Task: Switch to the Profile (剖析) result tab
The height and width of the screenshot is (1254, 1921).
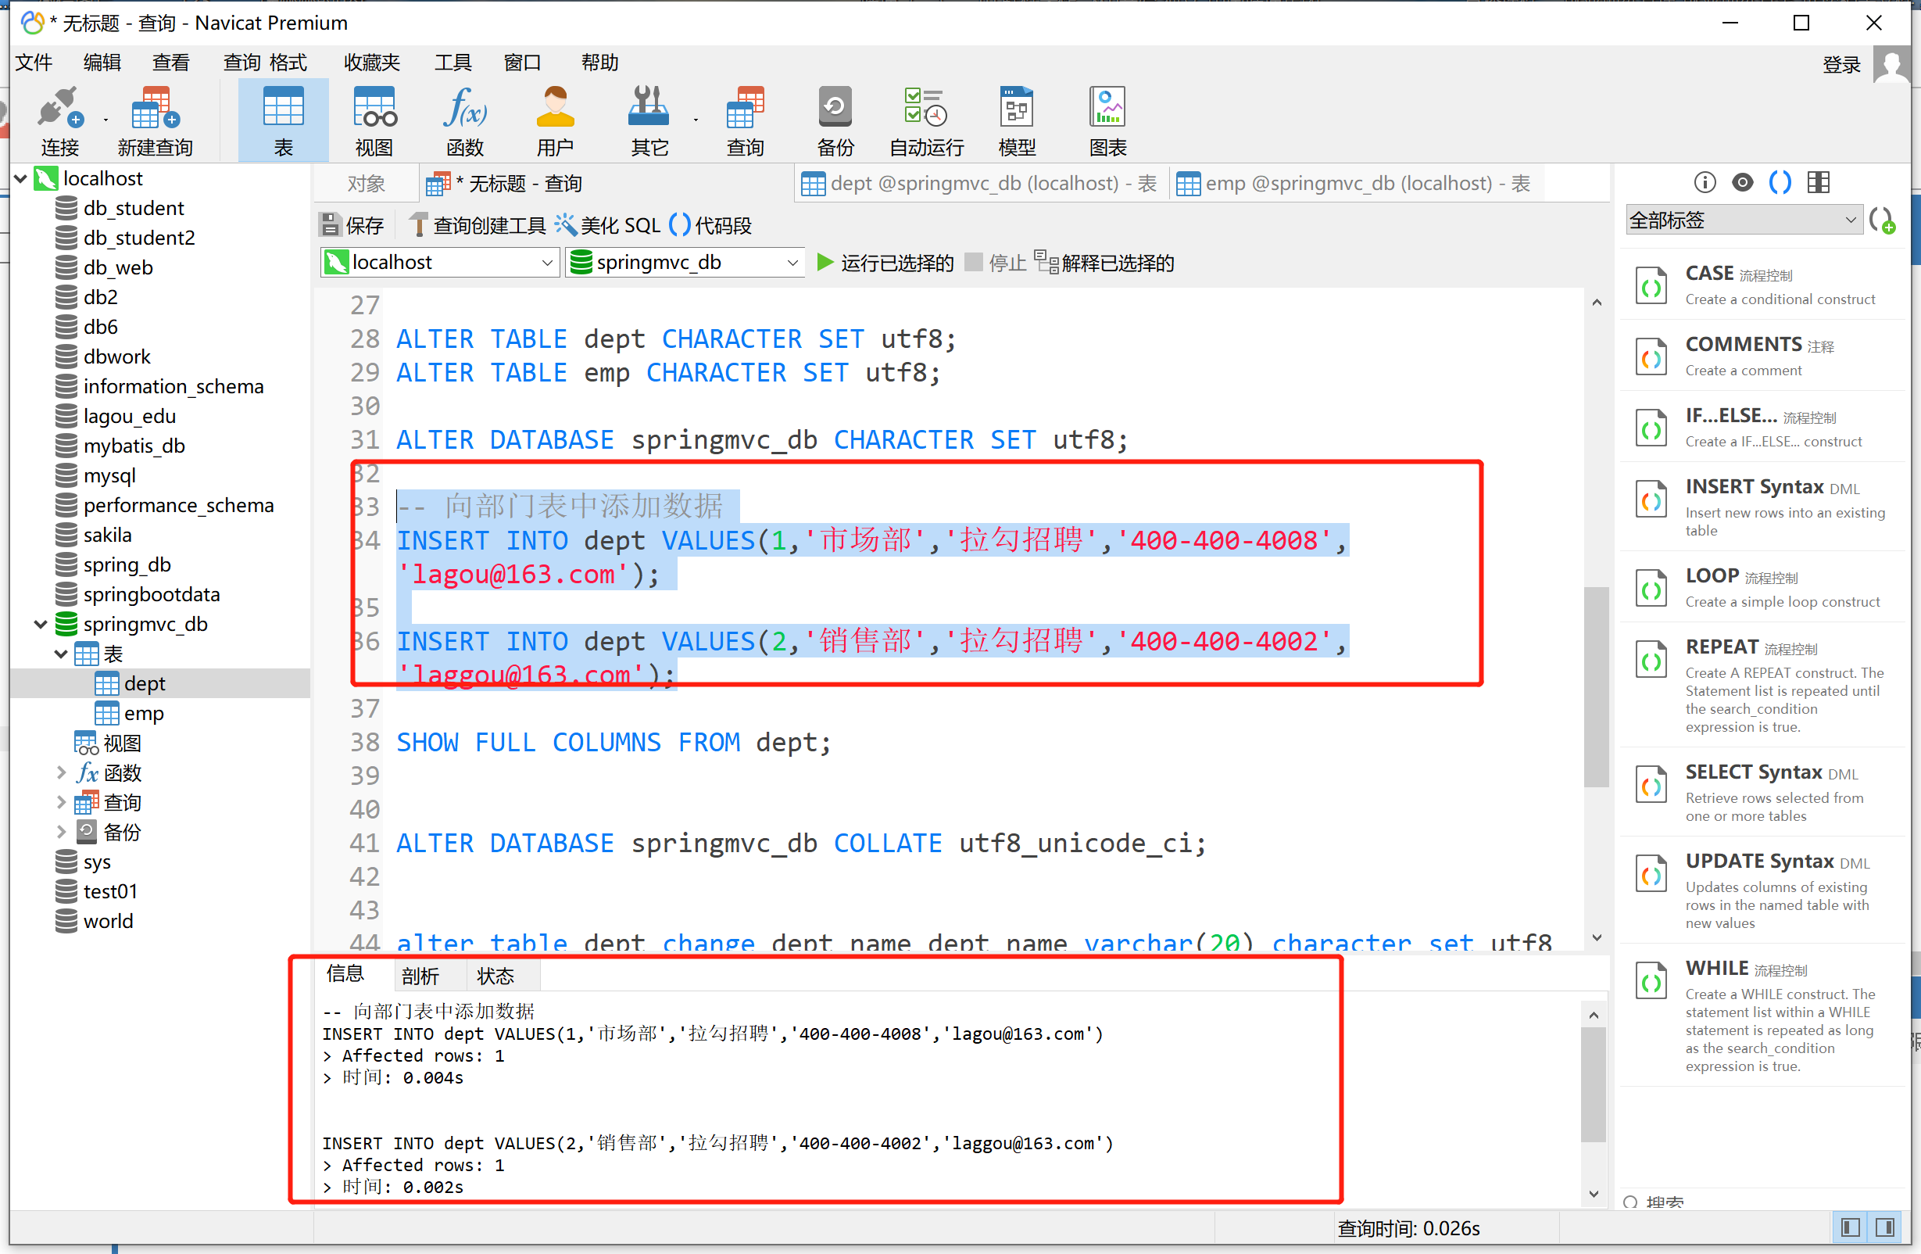Action: (420, 976)
